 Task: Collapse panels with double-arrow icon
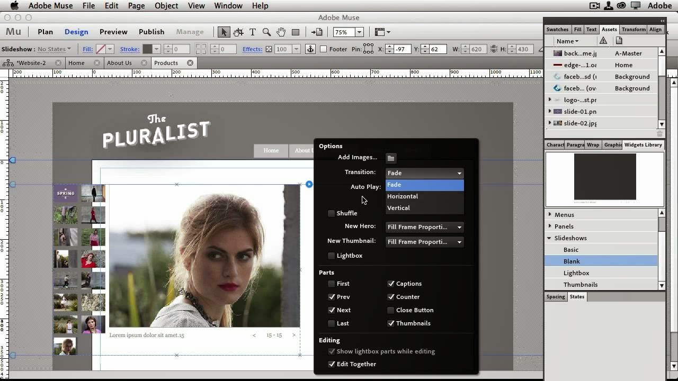tap(662, 21)
